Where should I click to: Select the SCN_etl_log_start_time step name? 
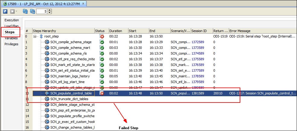click(x=68, y=82)
